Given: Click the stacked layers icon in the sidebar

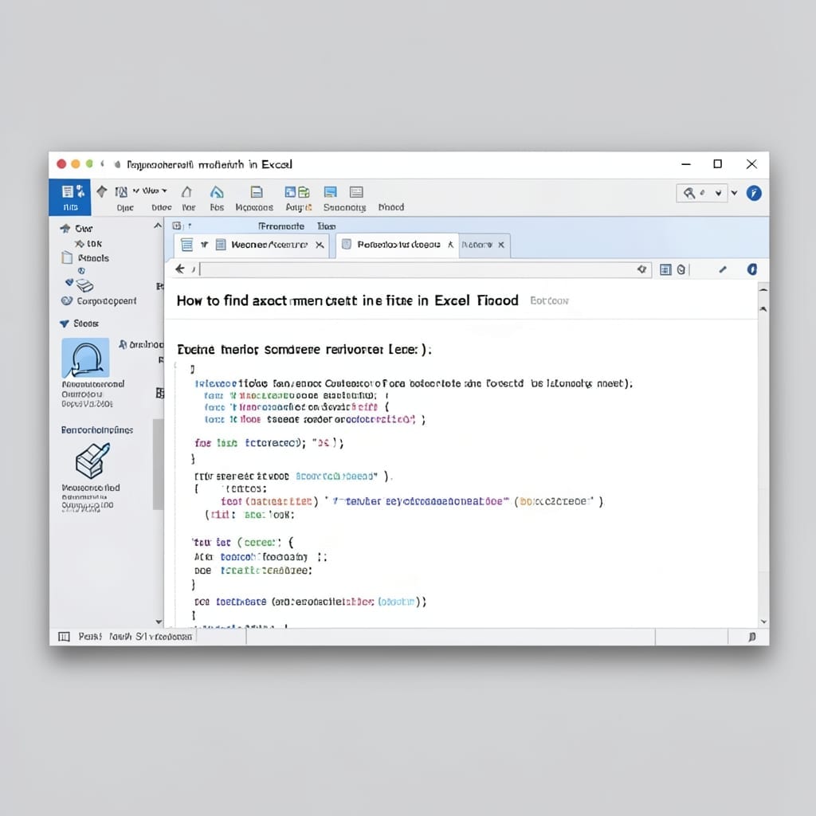Looking at the screenshot, I should click(84, 285).
